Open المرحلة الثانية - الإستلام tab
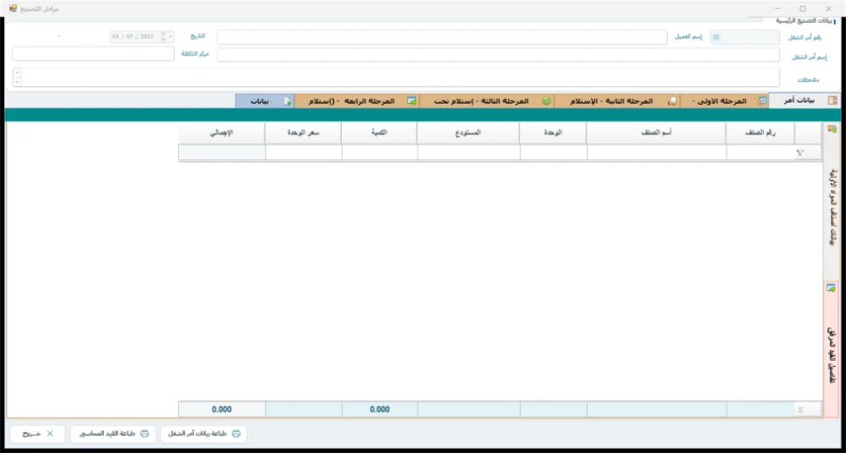Screen dimensions: 846x453 click(617, 101)
